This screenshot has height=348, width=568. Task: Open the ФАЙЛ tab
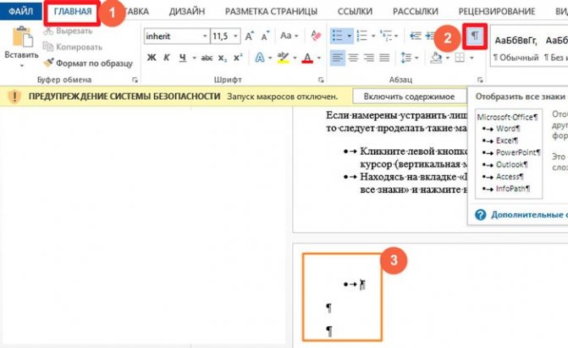coord(20,11)
